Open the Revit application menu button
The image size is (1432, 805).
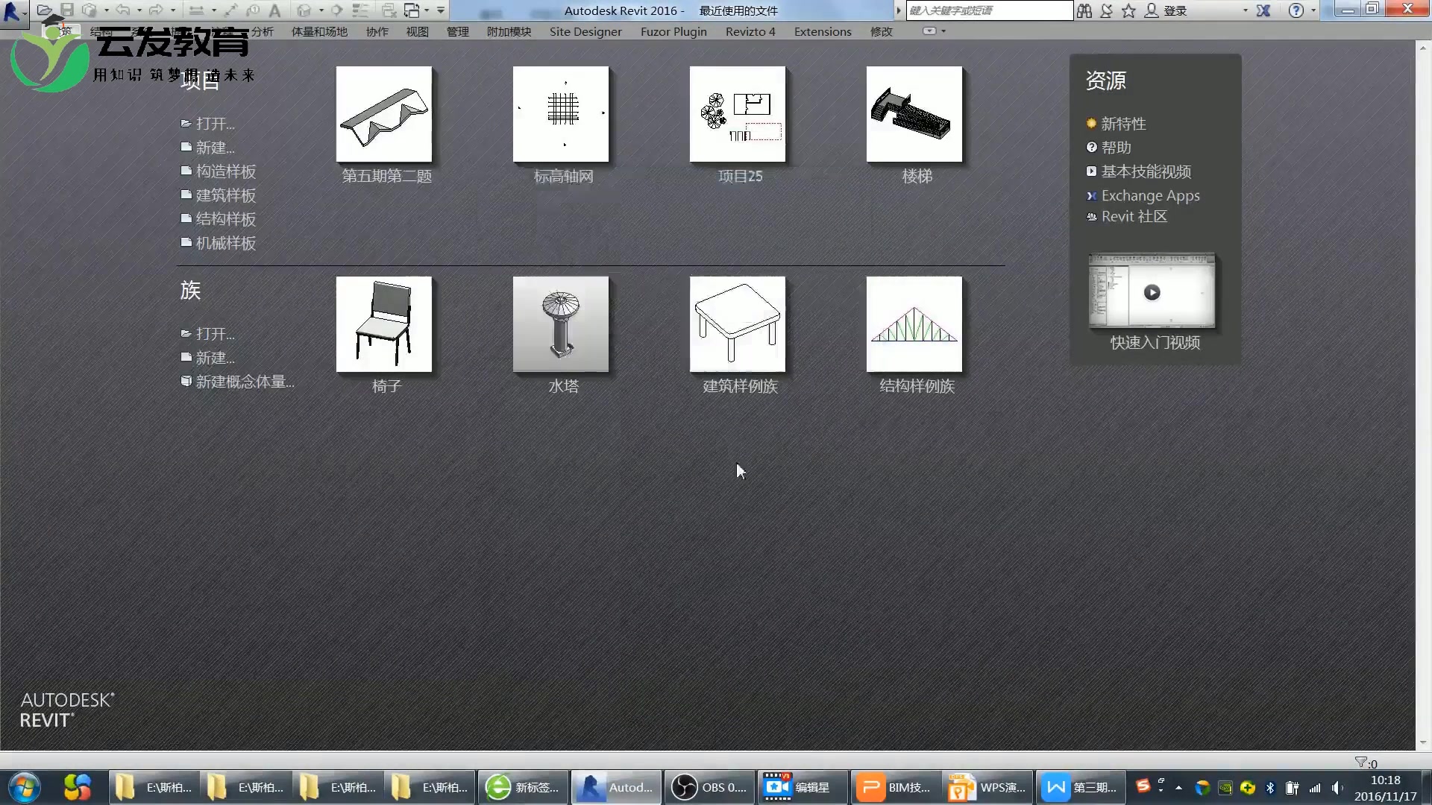point(13,12)
